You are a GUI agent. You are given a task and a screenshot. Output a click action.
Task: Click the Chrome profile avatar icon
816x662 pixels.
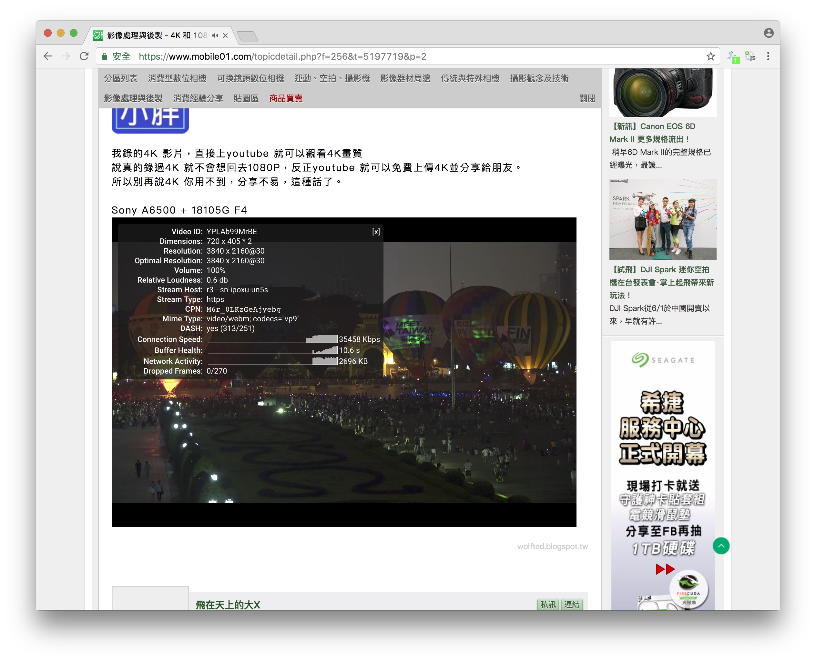[x=768, y=33]
